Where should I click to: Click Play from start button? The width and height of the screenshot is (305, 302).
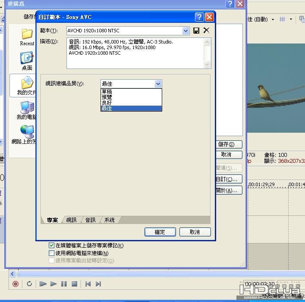coord(43,284)
